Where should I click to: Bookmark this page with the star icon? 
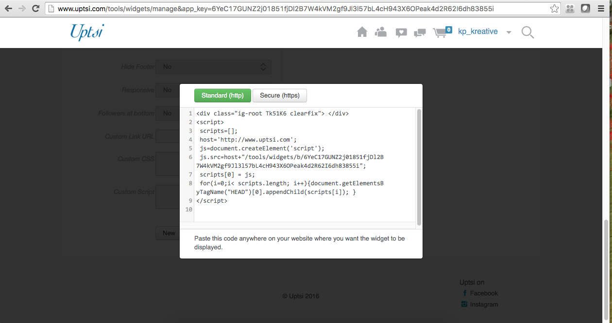554,8
